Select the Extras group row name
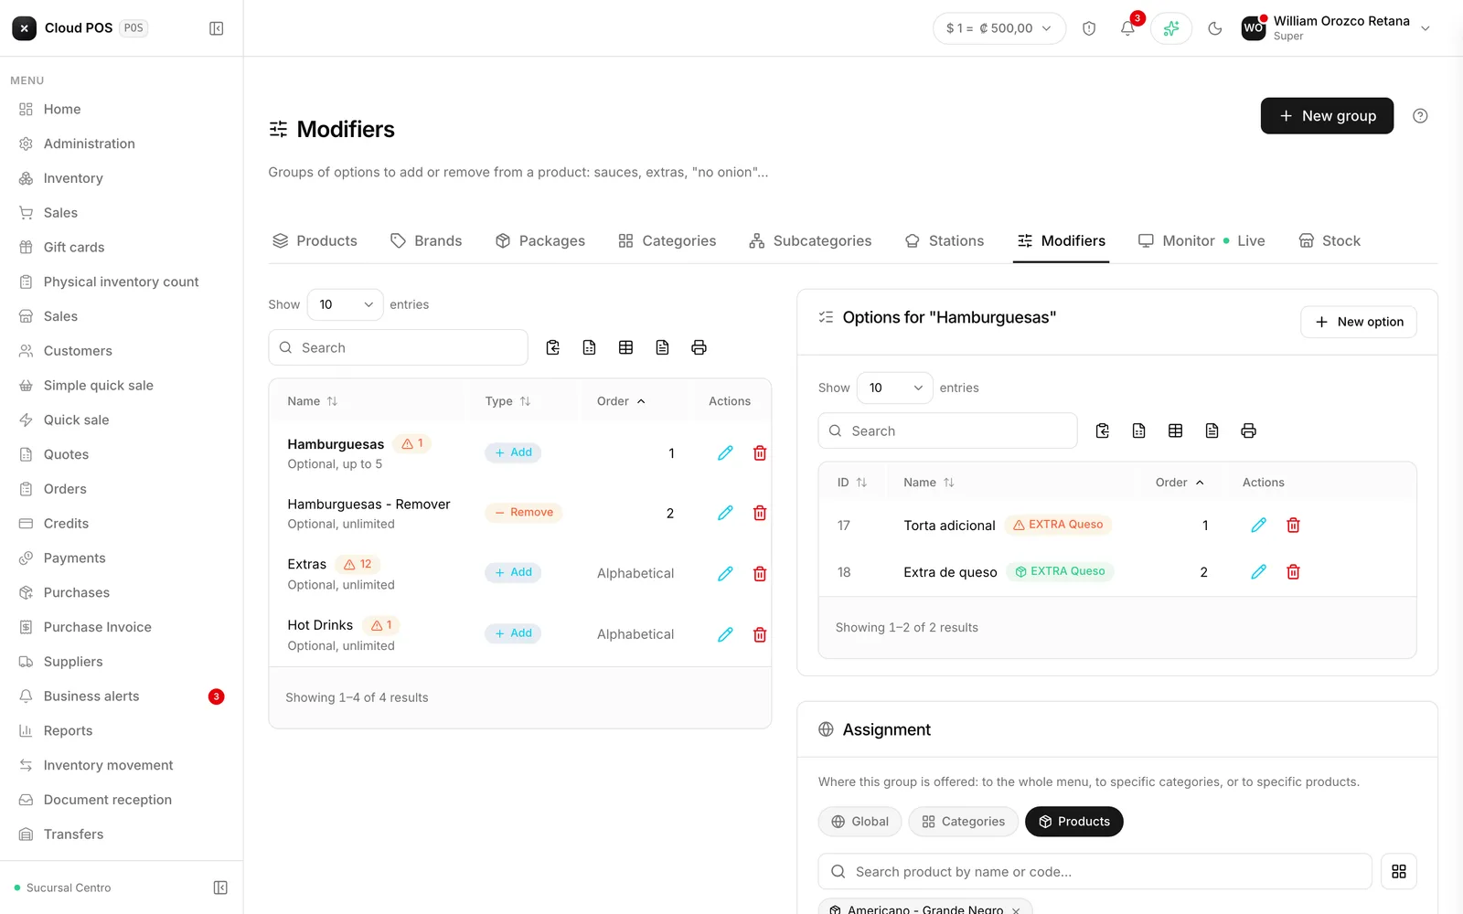The height and width of the screenshot is (914, 1463). pos(307,564)
